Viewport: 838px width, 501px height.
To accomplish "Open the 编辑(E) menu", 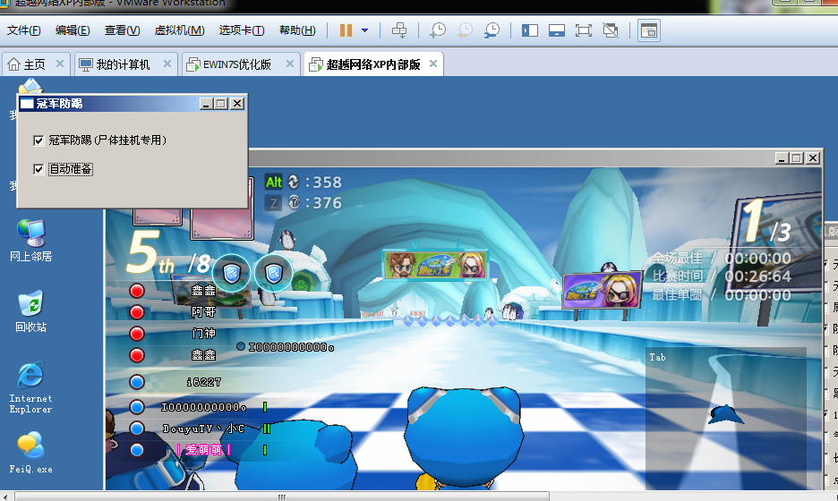I will click(73, 30).
